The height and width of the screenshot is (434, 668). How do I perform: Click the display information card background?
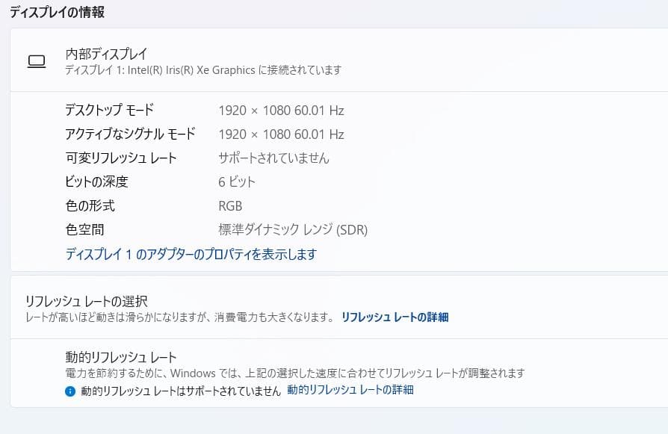(523, 187)
